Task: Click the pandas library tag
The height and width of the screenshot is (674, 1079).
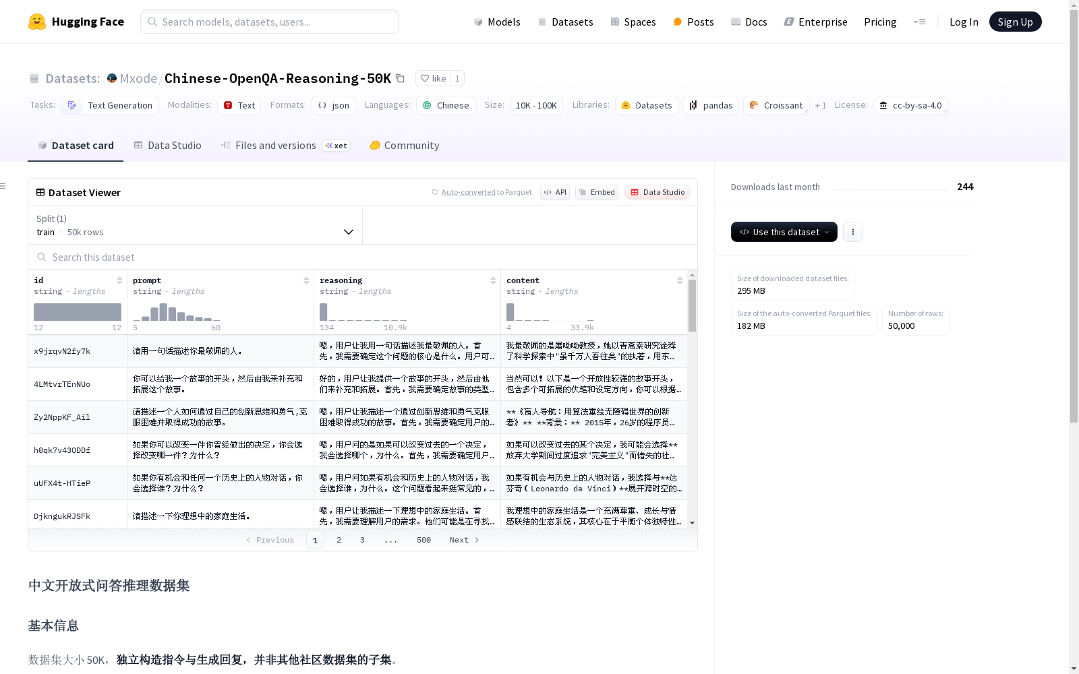Action: (711, 105)
